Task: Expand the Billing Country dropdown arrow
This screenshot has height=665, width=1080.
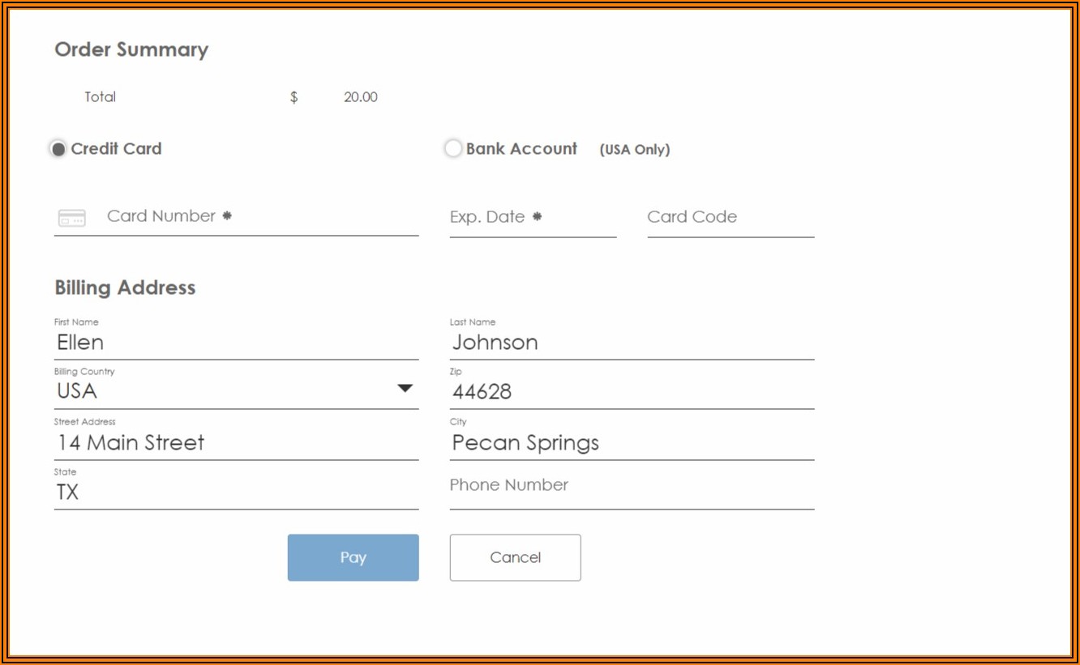Action: coord(405,389)
